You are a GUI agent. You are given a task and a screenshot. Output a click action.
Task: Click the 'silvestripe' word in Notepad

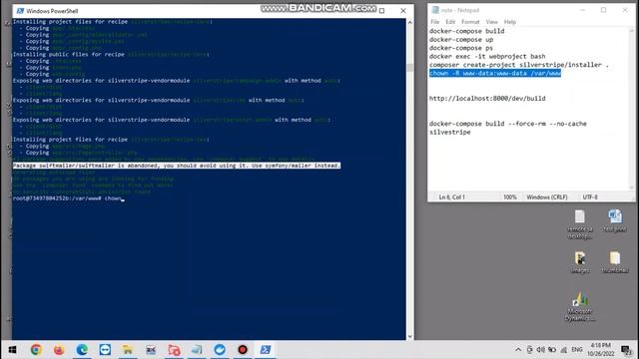click(x=450, y=132)
